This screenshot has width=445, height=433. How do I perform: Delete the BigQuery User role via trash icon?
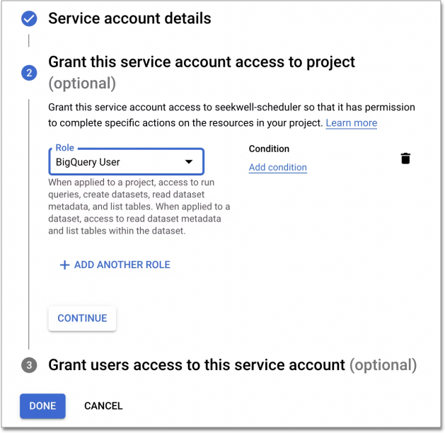(x=405, y=158)
